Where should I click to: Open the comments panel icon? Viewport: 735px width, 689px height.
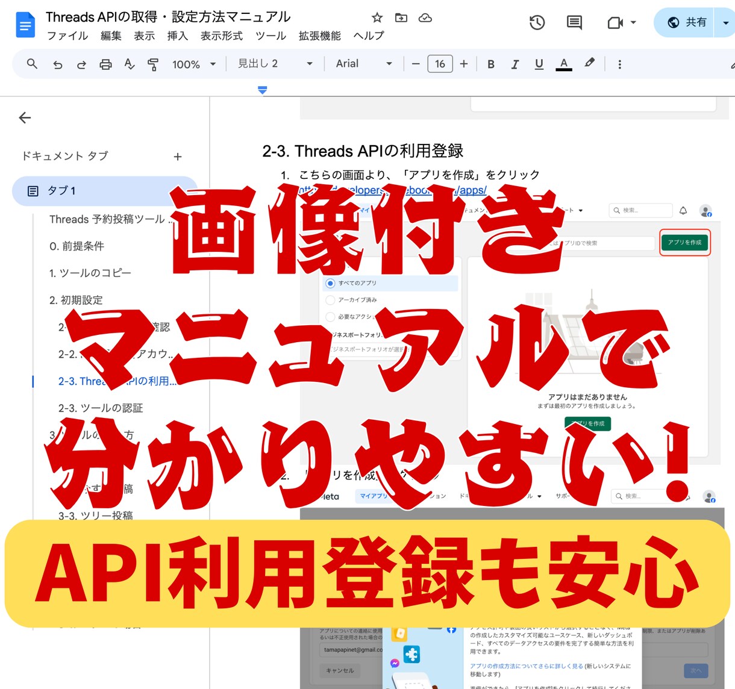[x=574, y=23]
